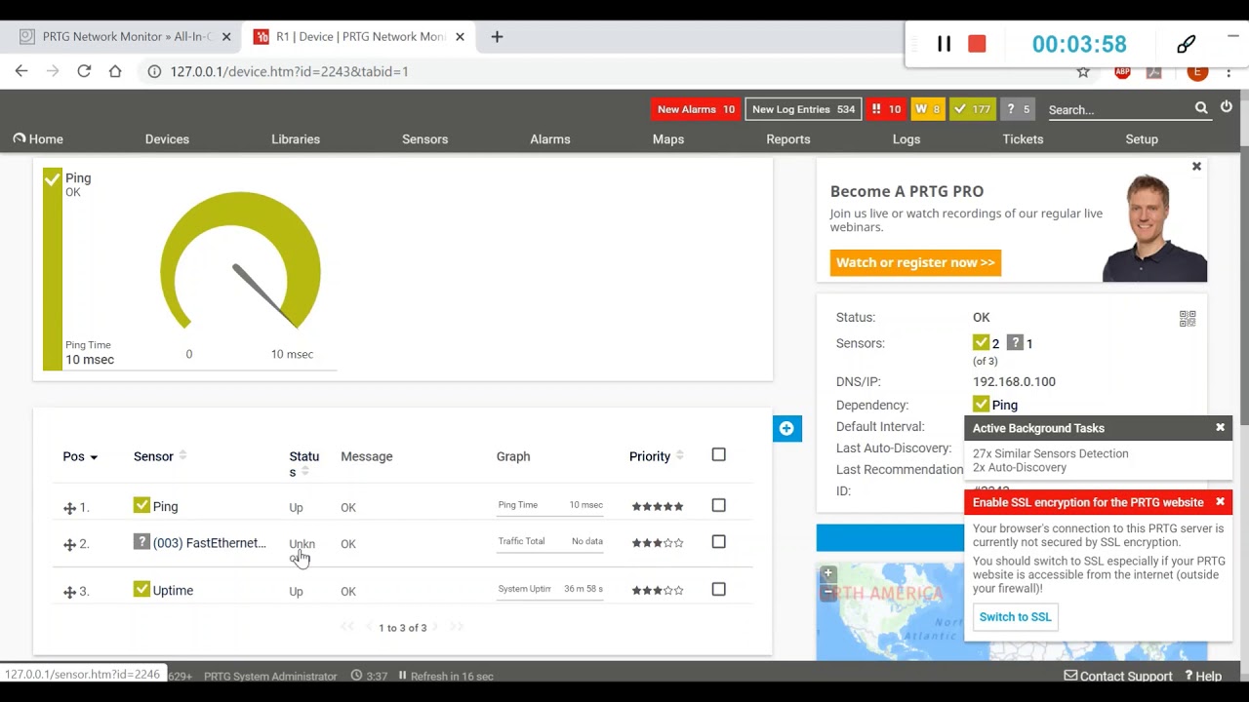Image resolution: width=1249 pixels, height=702 pixels.
Task: Open the Sensors menu
Action: pyautogui.click(x=424, y=139)
